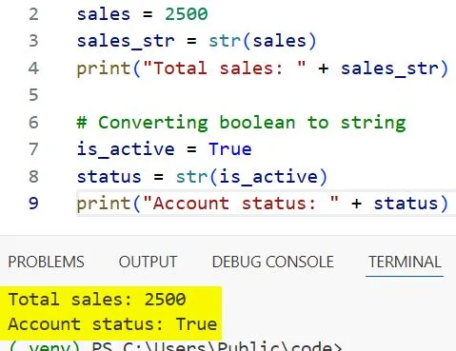The image size is (456, 351).
Task: Click the print keyword on line 4
Action: click(104, 68)
